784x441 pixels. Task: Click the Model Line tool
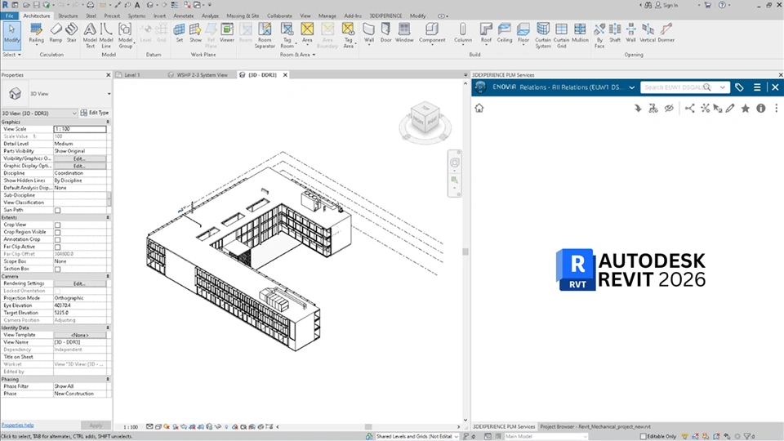point(106,35)
